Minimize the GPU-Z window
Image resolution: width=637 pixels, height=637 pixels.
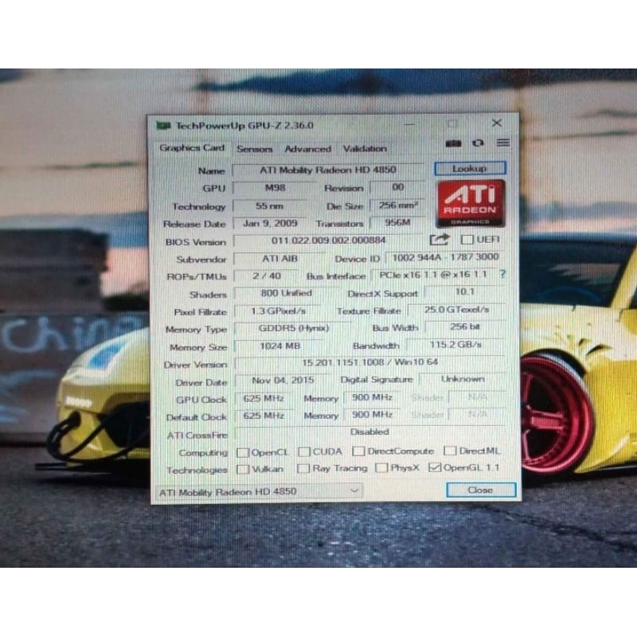[409, 124]
